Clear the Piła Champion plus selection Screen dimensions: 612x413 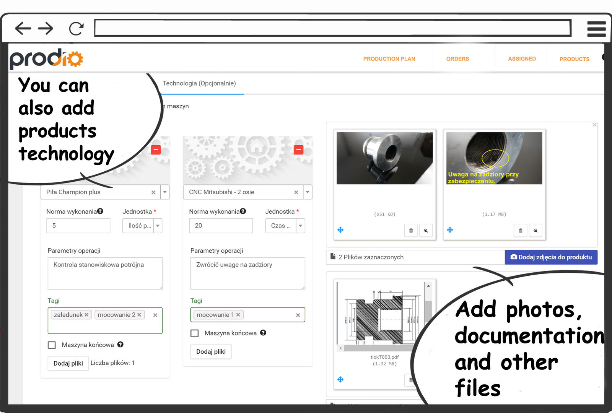click(153, 192)
